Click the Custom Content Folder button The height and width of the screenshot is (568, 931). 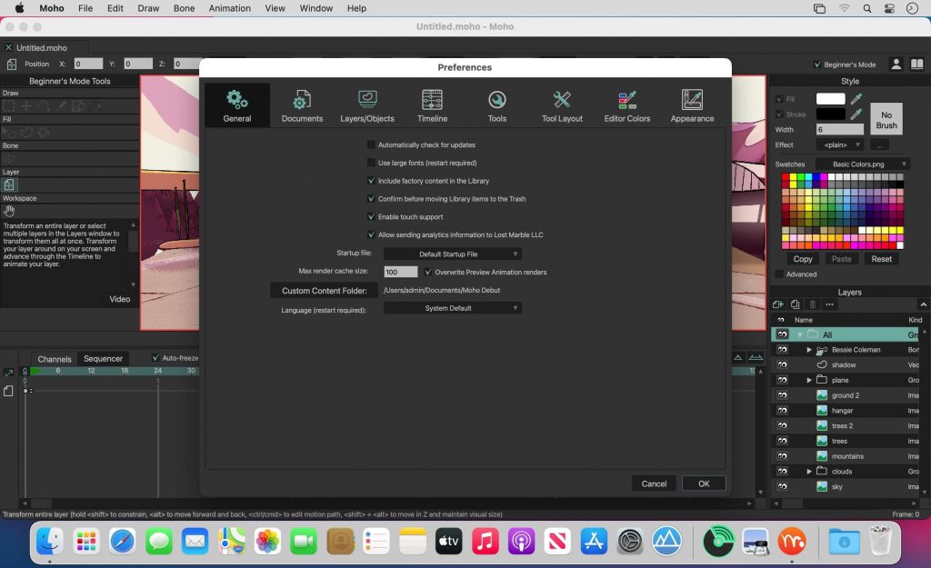[x=324, y=291]
